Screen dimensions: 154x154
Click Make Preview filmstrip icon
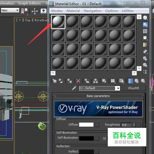pyautogui.click(x=145, y=52)
